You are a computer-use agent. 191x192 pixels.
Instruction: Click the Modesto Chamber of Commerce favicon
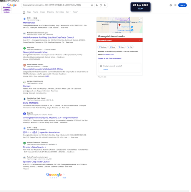(25, 143)
